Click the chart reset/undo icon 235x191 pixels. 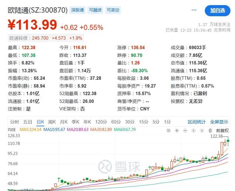168,131
